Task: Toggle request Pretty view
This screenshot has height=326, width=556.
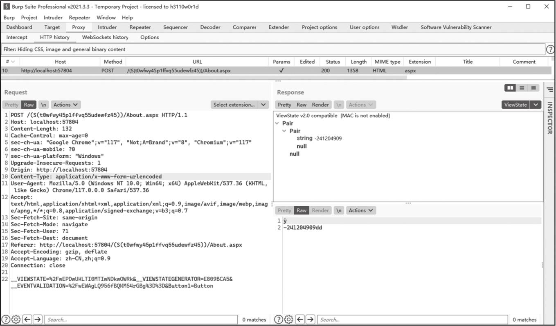Action: 12,105
